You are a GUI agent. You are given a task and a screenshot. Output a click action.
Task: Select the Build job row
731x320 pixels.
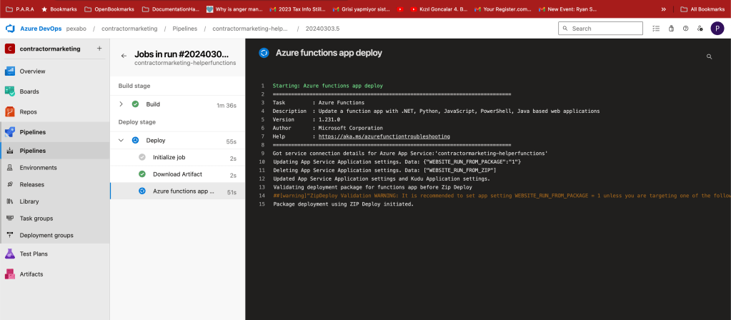coord(177,104)
